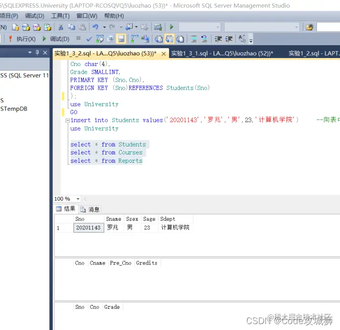The height and width of the screenshot is (330, 340).
Task: Click the Navigate Backward icon
Action: (x=129, y=27)
